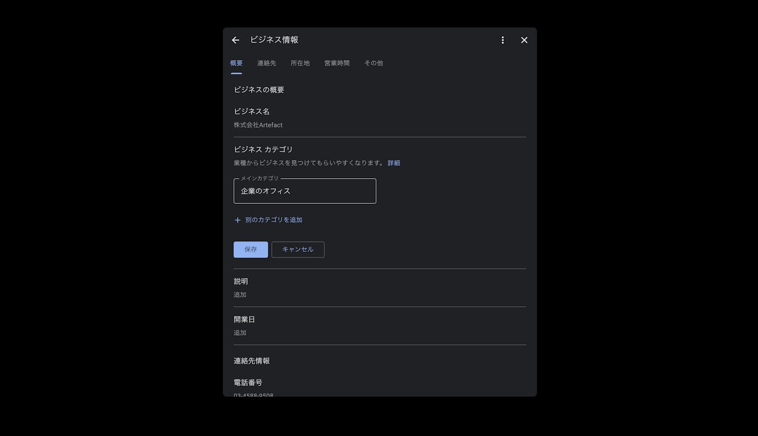This screenshot has width=758, height=436.
Task: Click the ビジネス名 label
Action: tap(252, 112)
